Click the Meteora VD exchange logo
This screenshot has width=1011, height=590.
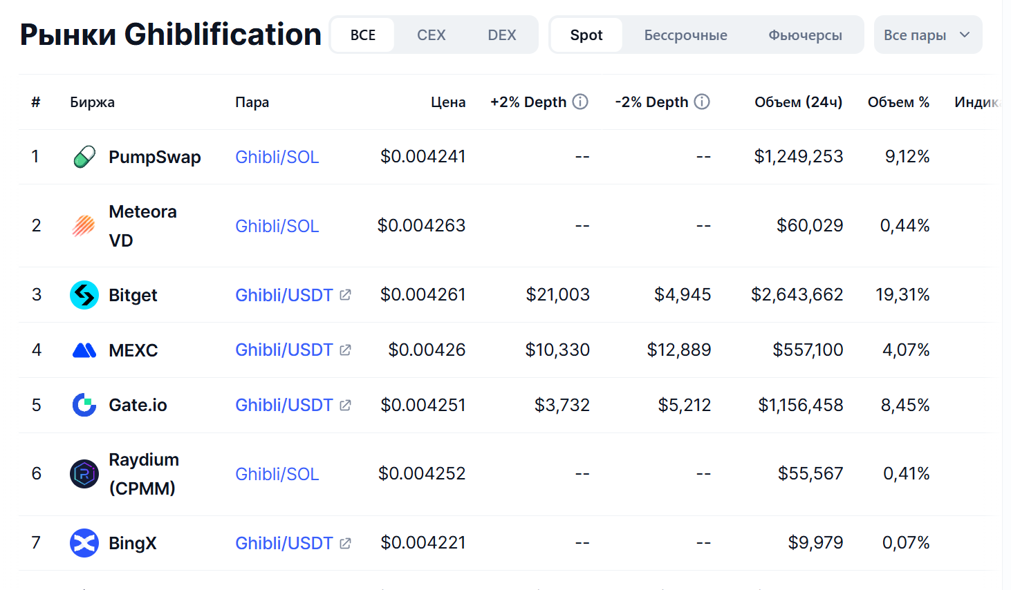coord(84,226)
